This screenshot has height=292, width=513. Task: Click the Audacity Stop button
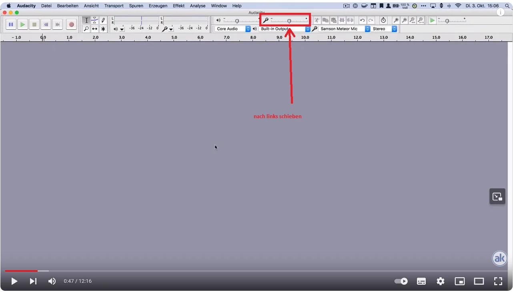pyautogui.click(x=34, y=24)
